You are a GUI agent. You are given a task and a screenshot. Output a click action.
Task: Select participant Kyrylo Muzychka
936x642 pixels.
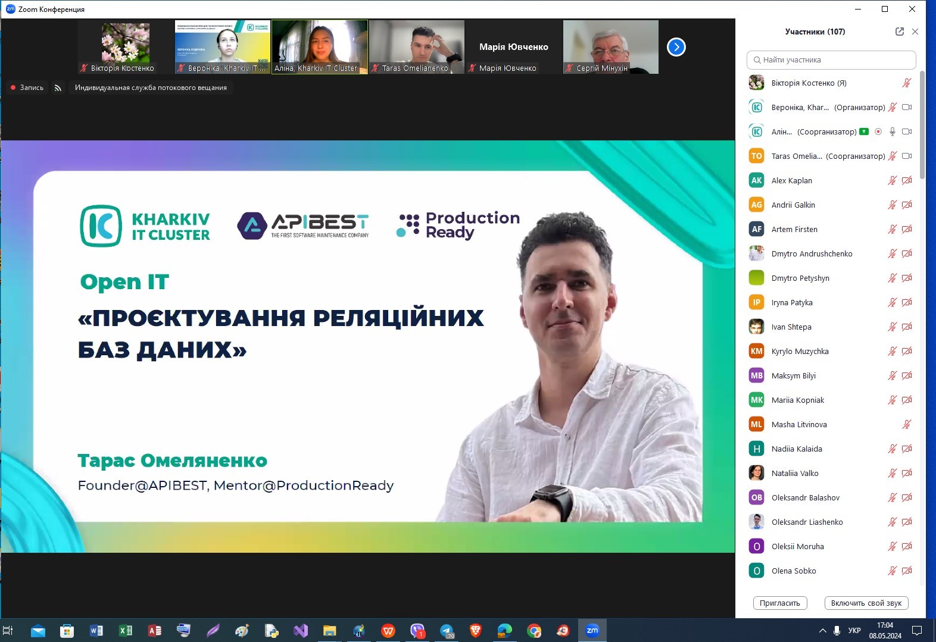pyautogui.click(x=831, y=351)
